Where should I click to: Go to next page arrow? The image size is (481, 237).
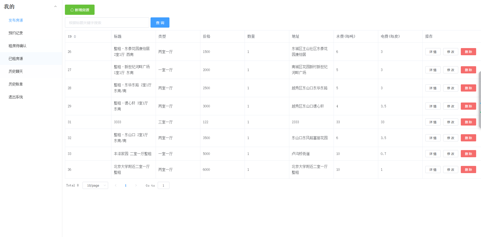pos(136,185)
